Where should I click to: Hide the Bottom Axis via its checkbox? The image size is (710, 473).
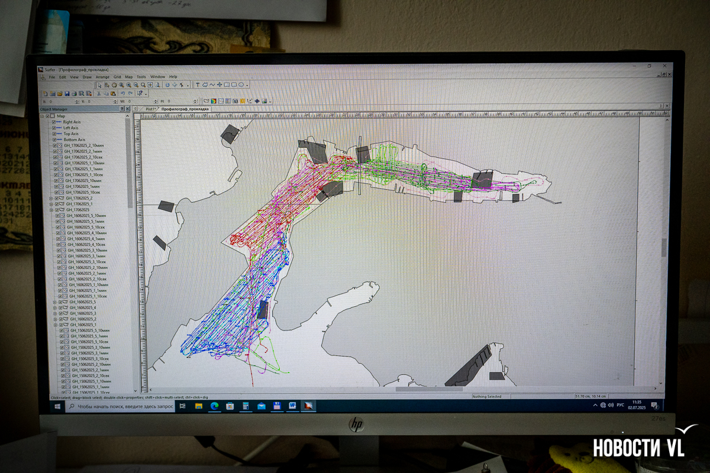(x=54, y=140)
